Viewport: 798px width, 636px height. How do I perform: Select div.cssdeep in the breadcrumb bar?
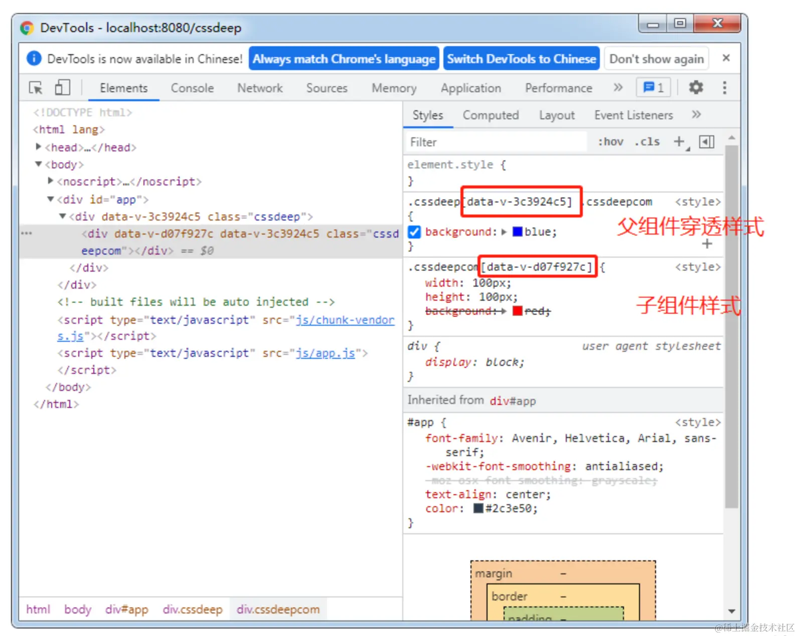point(193,609)
